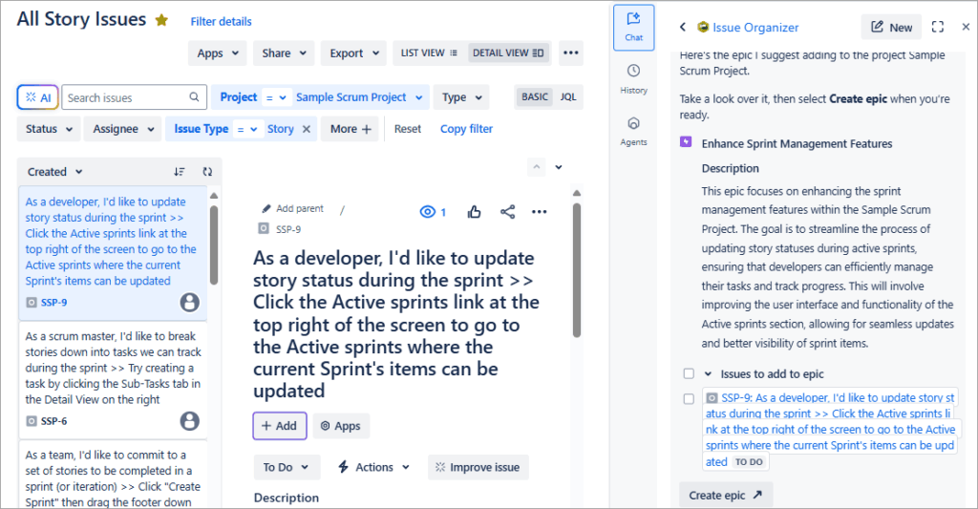Check the SSP-9 issue checkbox
The height and width of the screenshot is (509, 978).
click(689, 398)
